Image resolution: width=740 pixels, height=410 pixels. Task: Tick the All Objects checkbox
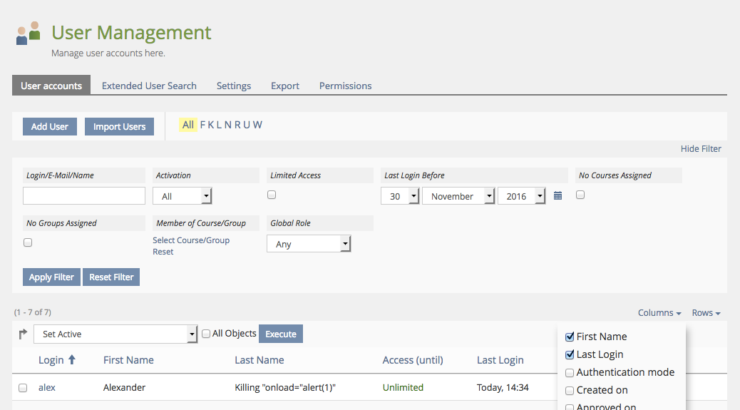[x=206, y=334]
